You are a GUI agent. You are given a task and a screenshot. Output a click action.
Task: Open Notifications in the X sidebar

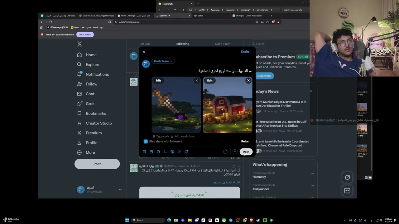click(x=93, y=74)
